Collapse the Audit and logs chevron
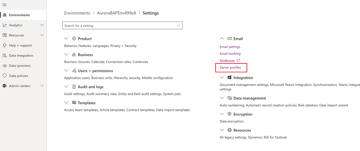The image size is (360, 151). tap(66, 87)
